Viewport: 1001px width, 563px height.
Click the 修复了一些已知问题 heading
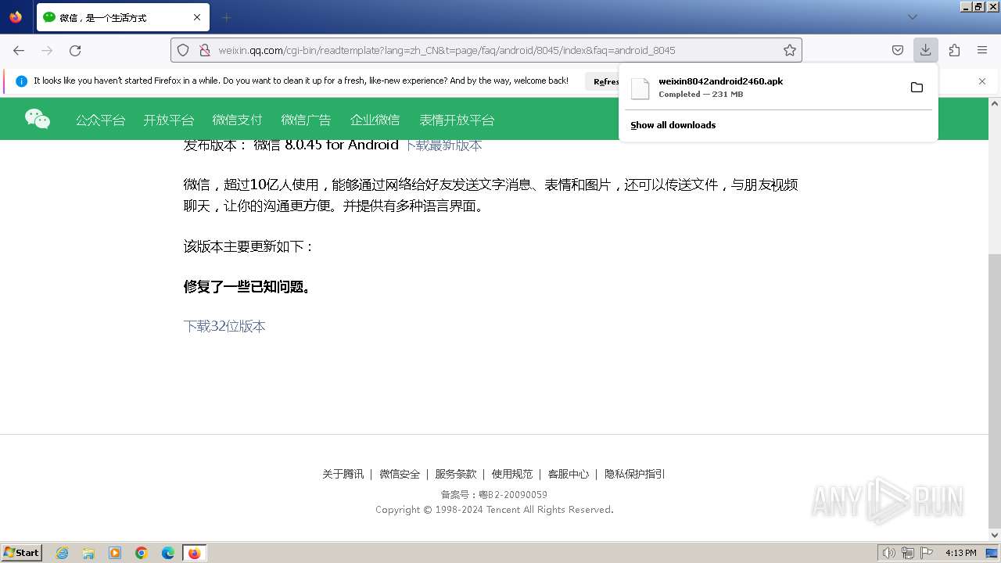(249, 287)
